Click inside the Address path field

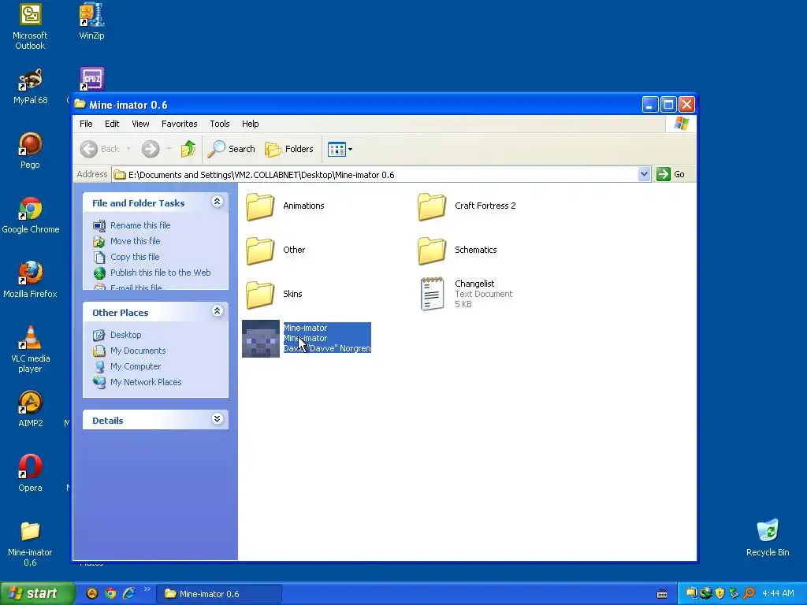point(376,175)
